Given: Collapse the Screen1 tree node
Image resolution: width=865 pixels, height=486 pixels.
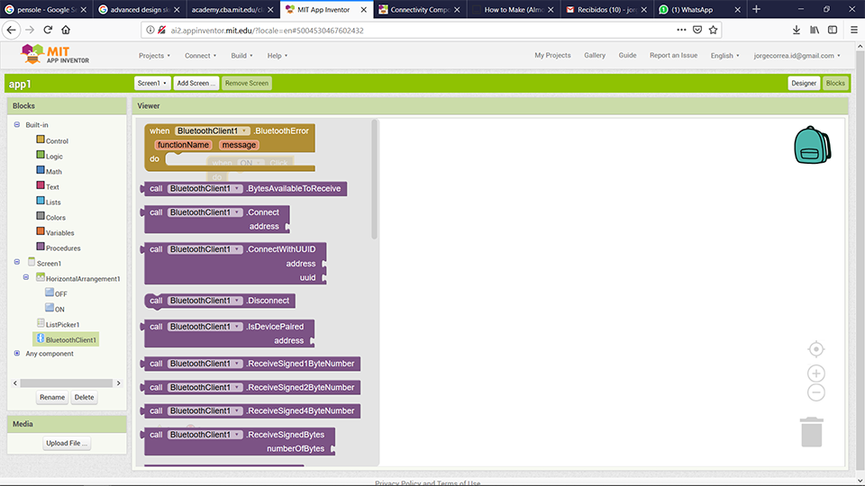Looking at the screenshot, I should click(x=17, y=262).
